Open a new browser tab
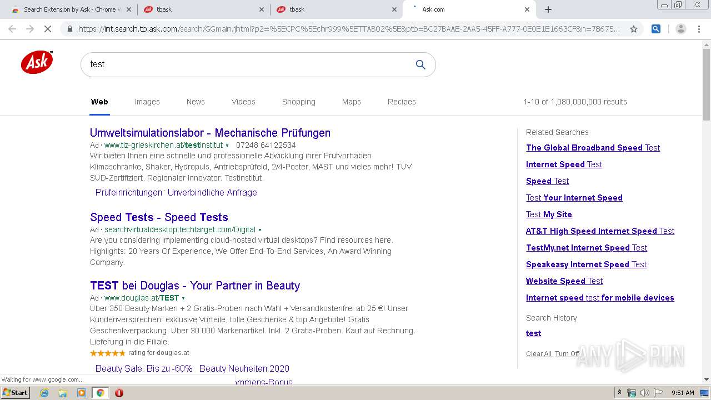This screenshot has height=400, width=711. (x=548, y=9)
